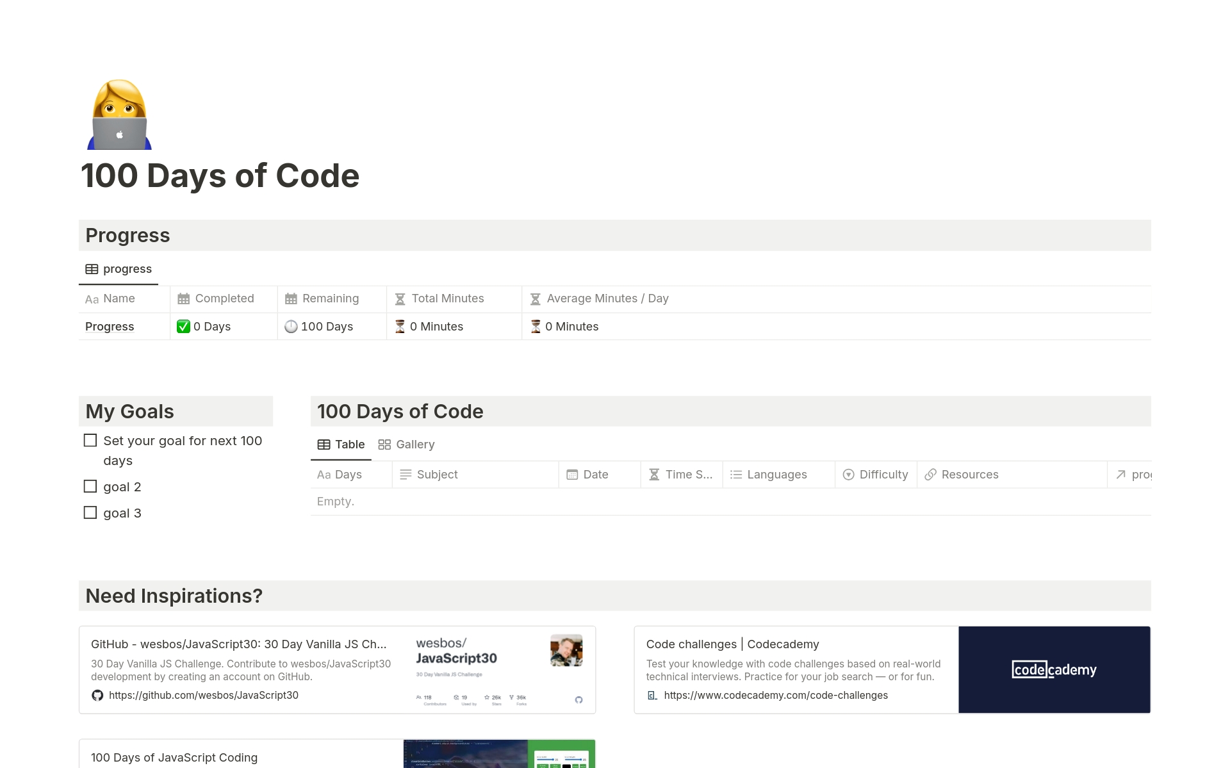Viewport: 1230px width, 768px height.
Task: Click the GitHub logo on the JavaScript30 bookmark
Action: (x=97, y=695)
